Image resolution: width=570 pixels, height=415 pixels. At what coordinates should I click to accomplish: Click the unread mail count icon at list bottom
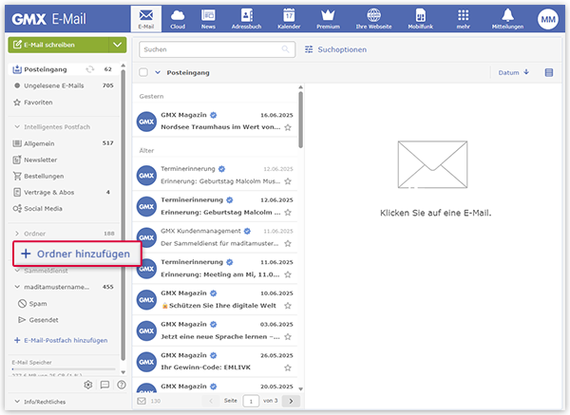(x=142, y=401)
